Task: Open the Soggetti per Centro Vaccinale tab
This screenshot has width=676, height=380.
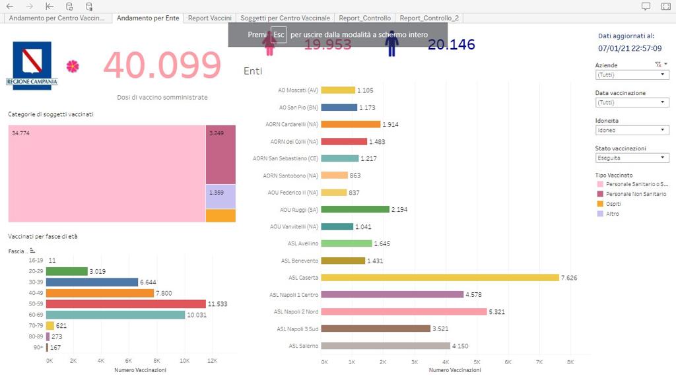Action: 285,18
